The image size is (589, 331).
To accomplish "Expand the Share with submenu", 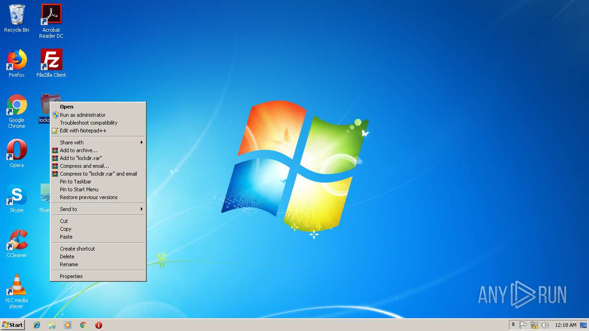I will click(98, 143).
